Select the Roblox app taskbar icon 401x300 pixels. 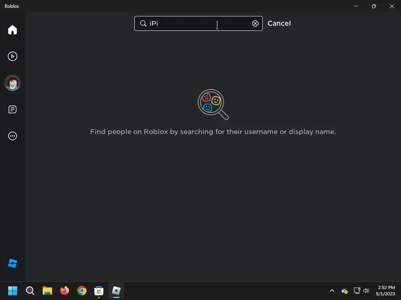click(x=116, y=291)
